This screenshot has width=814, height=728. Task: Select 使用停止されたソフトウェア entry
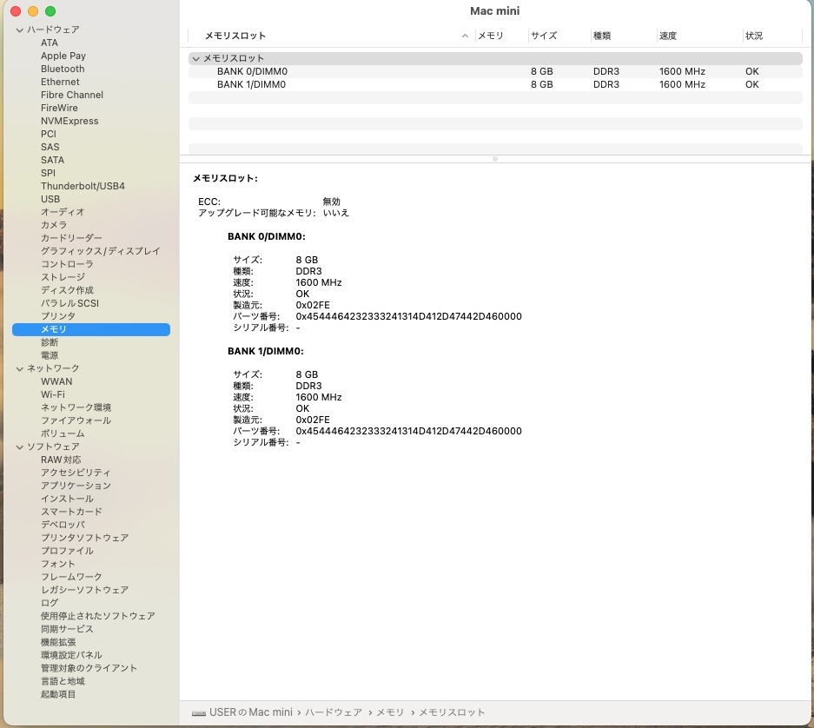[97, 616]
